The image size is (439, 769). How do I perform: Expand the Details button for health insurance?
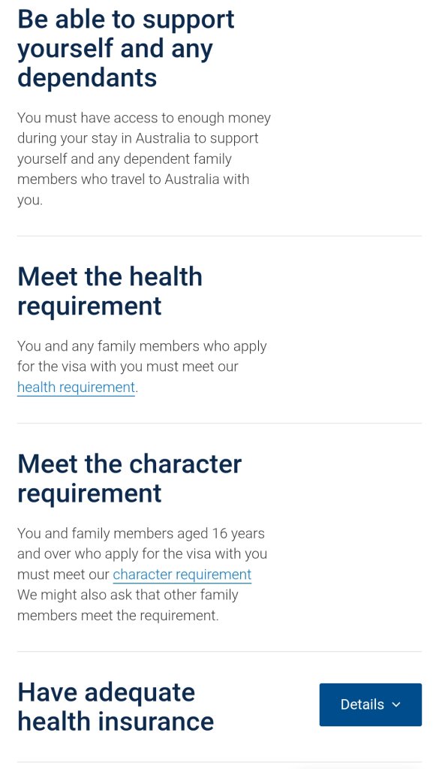pos(371,704)
